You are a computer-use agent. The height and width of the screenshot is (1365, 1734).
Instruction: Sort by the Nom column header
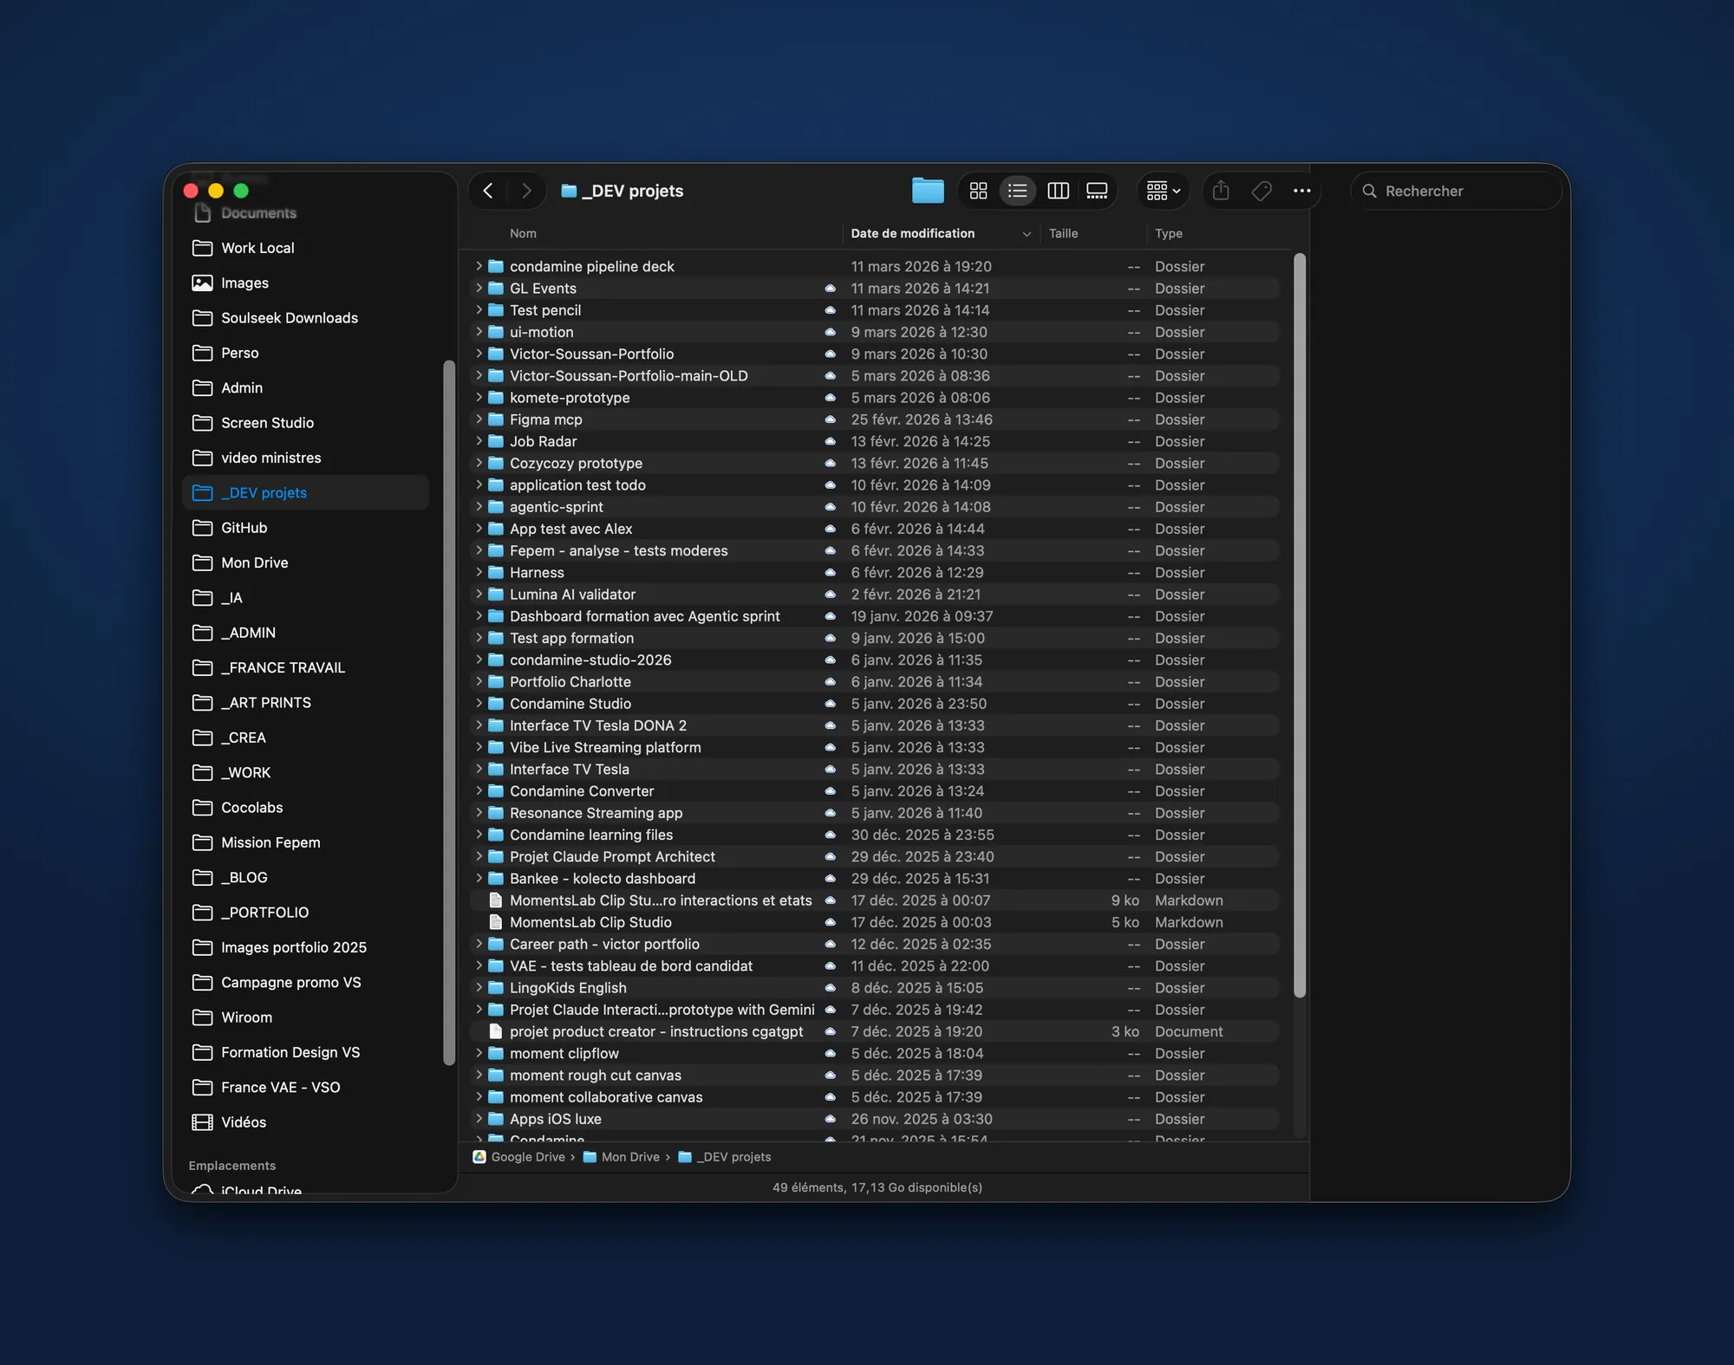pos(523,233)
